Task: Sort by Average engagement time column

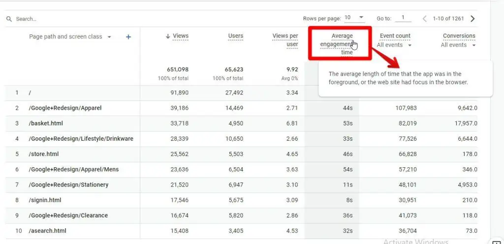Action: coord(337,44)
